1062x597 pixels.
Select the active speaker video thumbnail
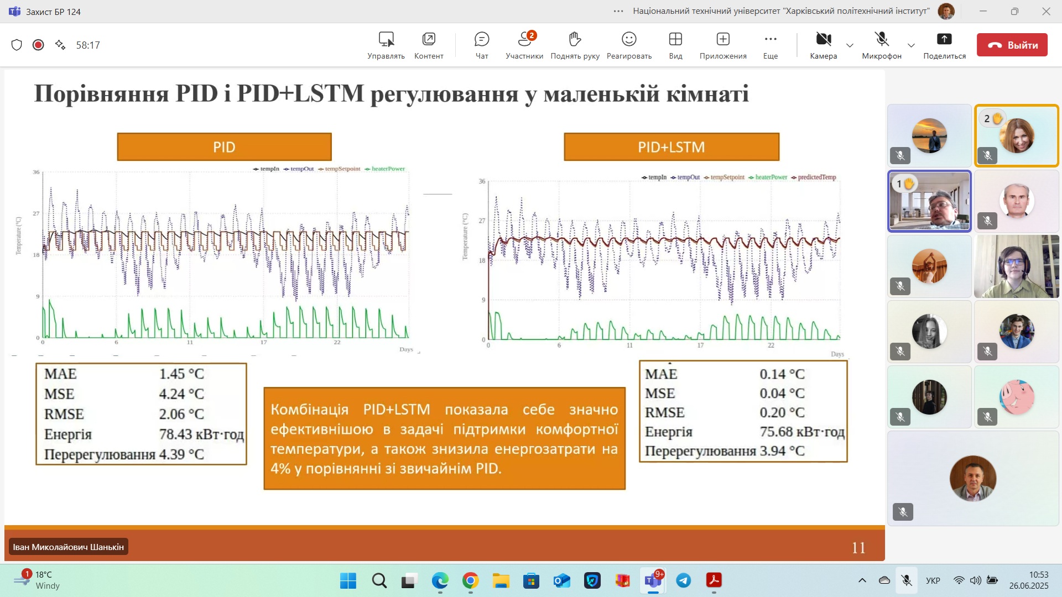click(x=929, y=201)
